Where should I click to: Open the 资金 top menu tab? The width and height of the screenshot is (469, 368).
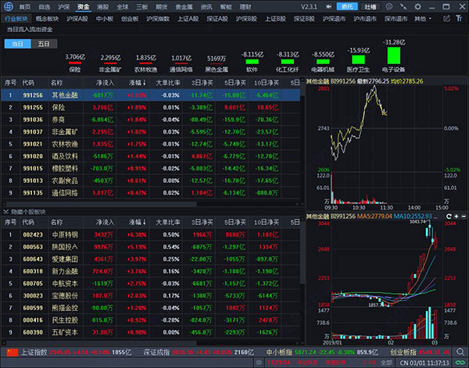click(x=83, y=6)
